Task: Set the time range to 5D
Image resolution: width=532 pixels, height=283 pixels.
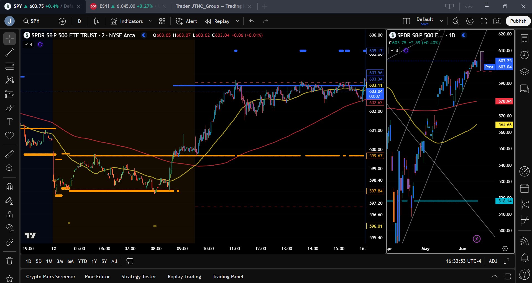Action: tap(39, 261)
